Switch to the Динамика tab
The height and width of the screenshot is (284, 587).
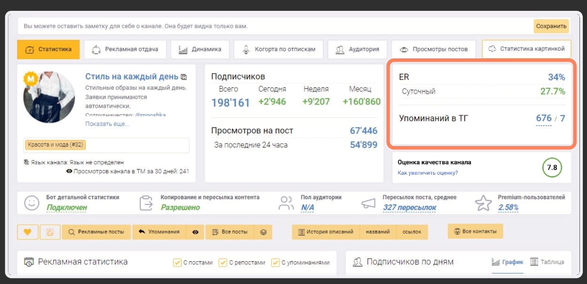[200, 49]
